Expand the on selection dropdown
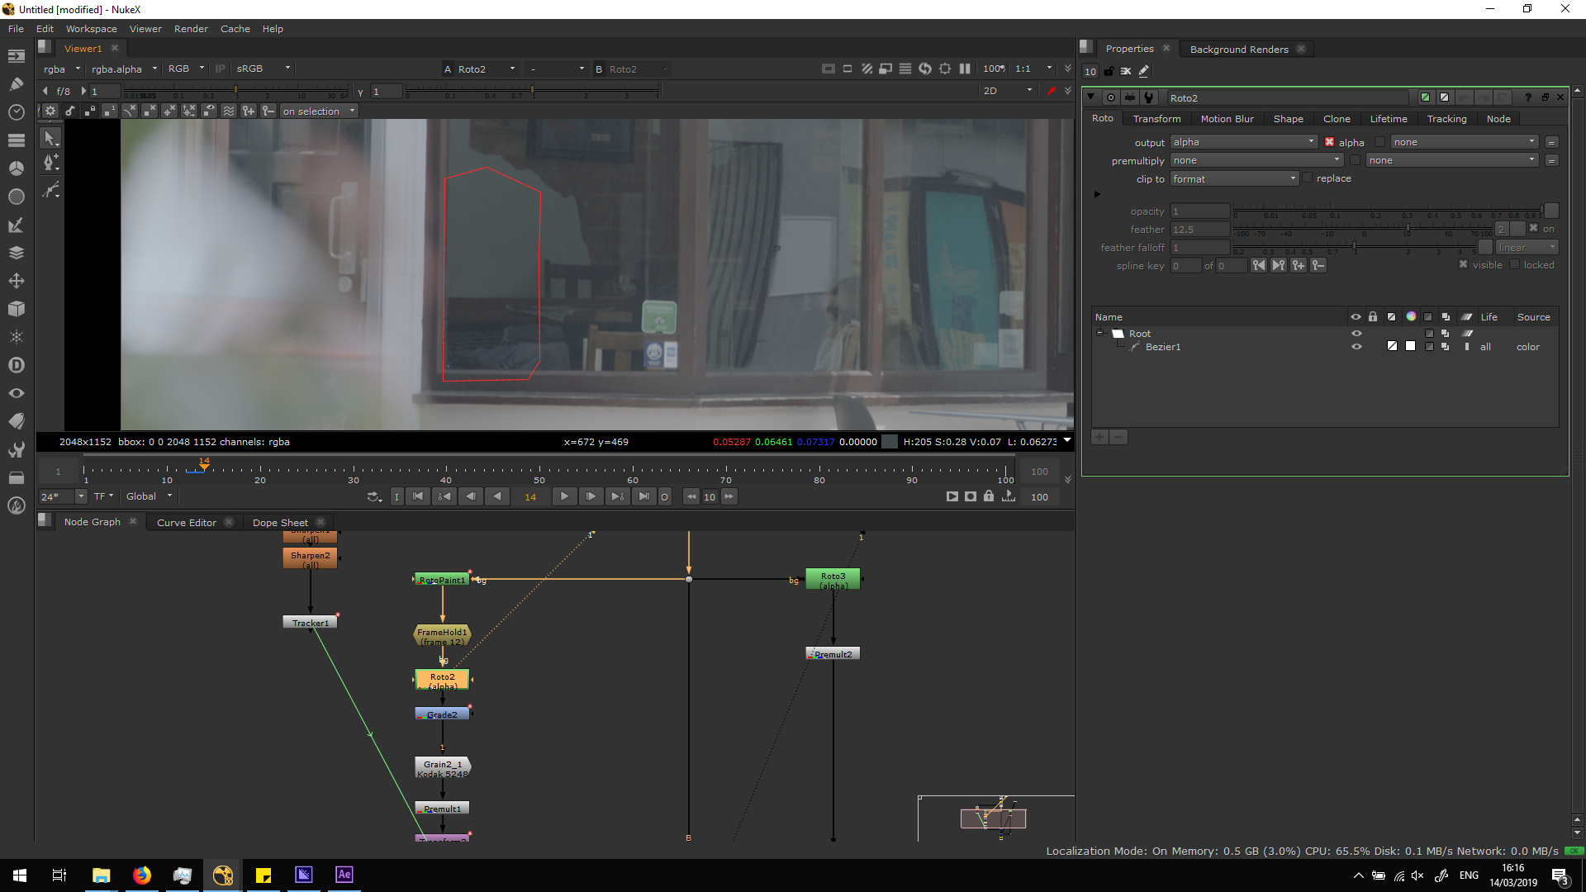 (x=319, y=111)
